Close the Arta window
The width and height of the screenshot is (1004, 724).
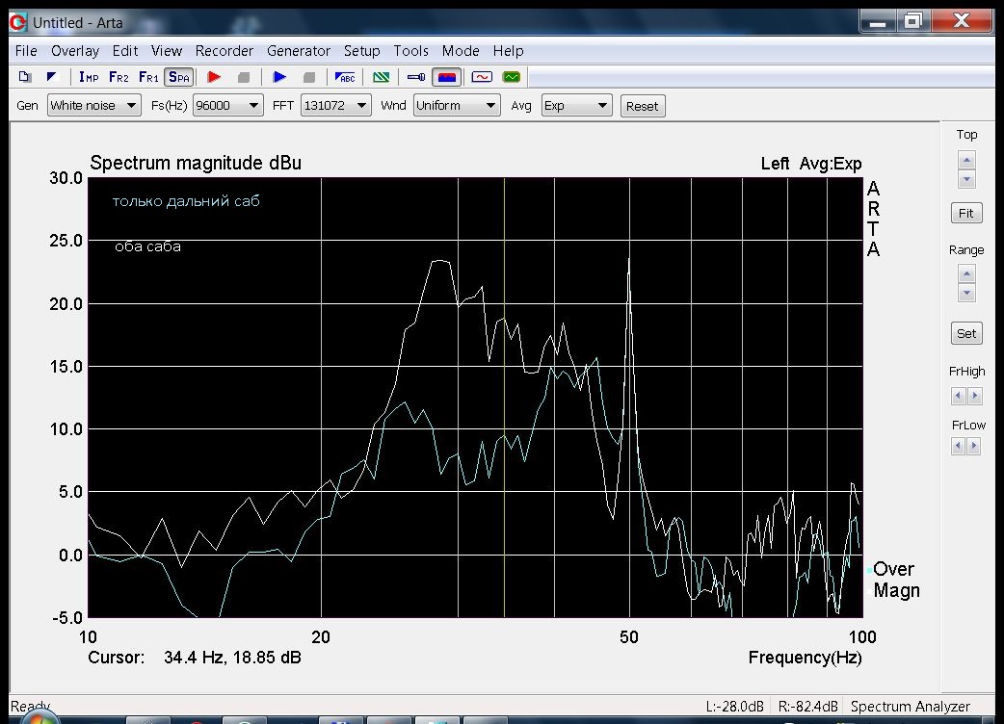[x=961, y=21]
